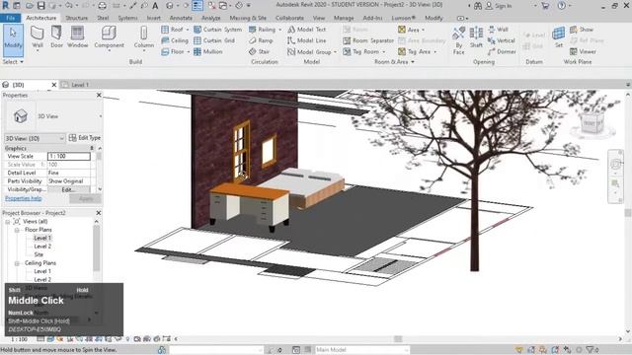Screen dimensions: 632x355
Task: Click the Visibility/Graphics Edit button
Action: point(68,189)
